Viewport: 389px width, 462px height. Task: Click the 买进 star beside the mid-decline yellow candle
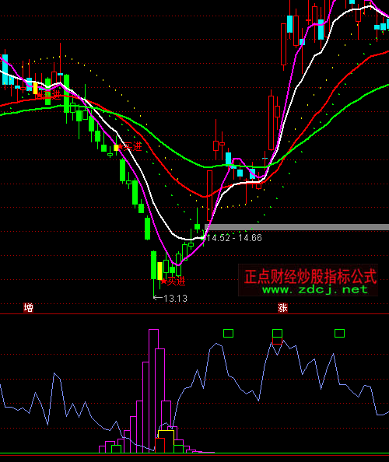130,146
